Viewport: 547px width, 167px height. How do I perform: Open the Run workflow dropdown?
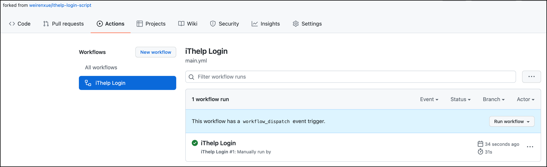tap(512, 121)
